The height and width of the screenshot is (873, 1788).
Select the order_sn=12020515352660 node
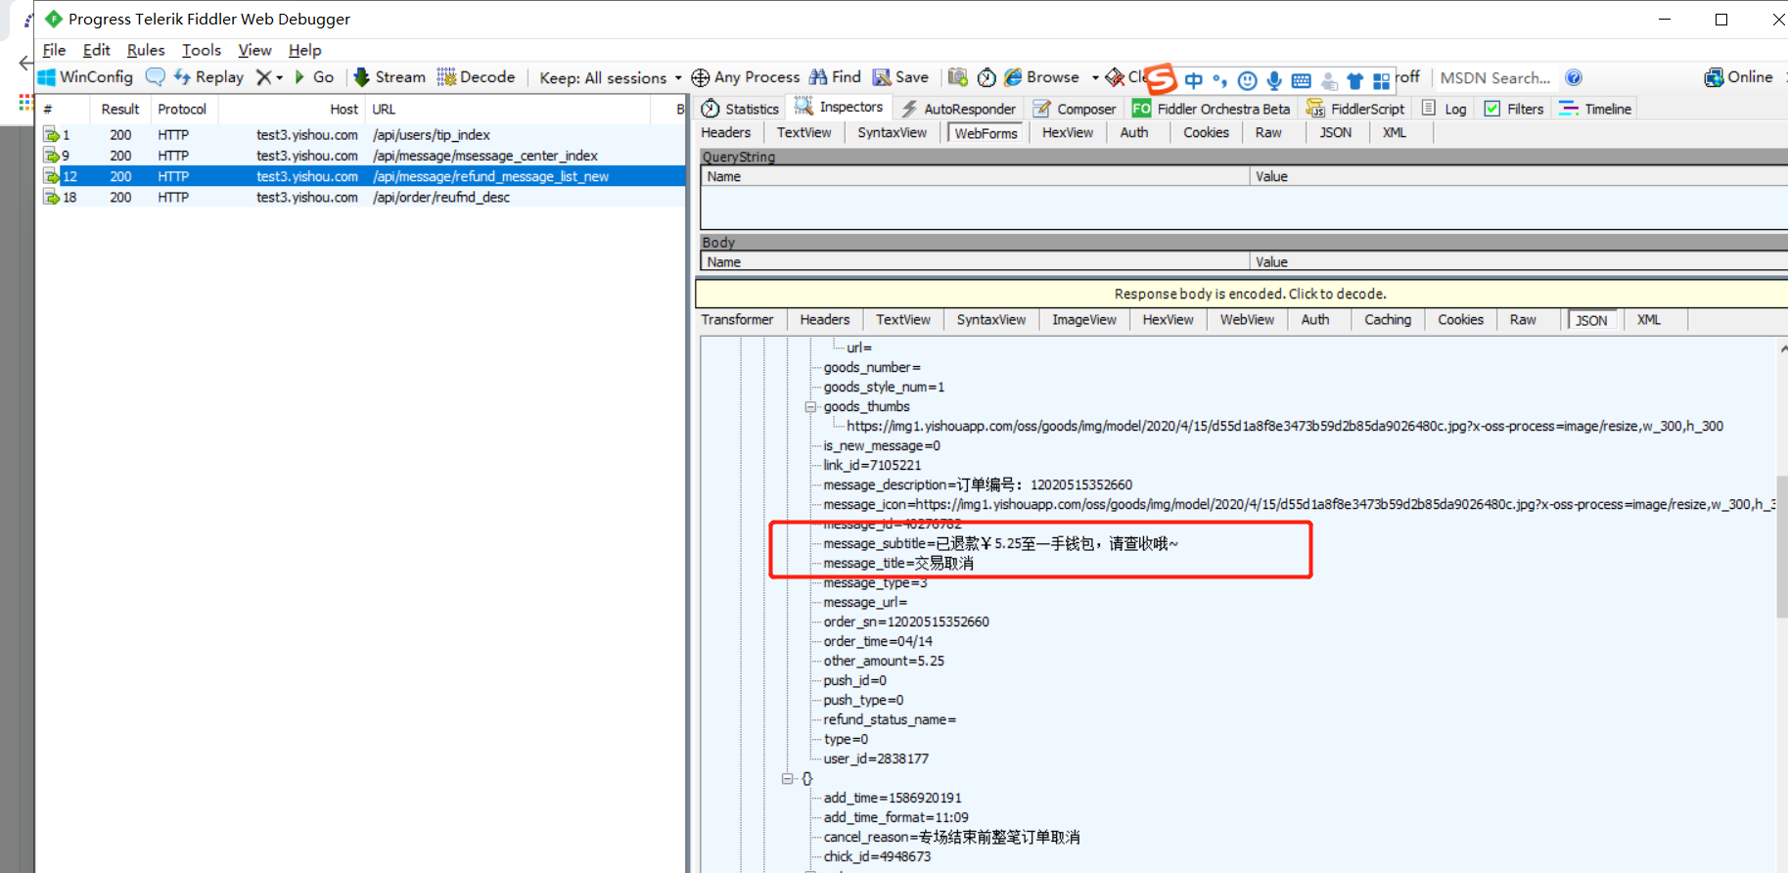(x=906, y=621)
